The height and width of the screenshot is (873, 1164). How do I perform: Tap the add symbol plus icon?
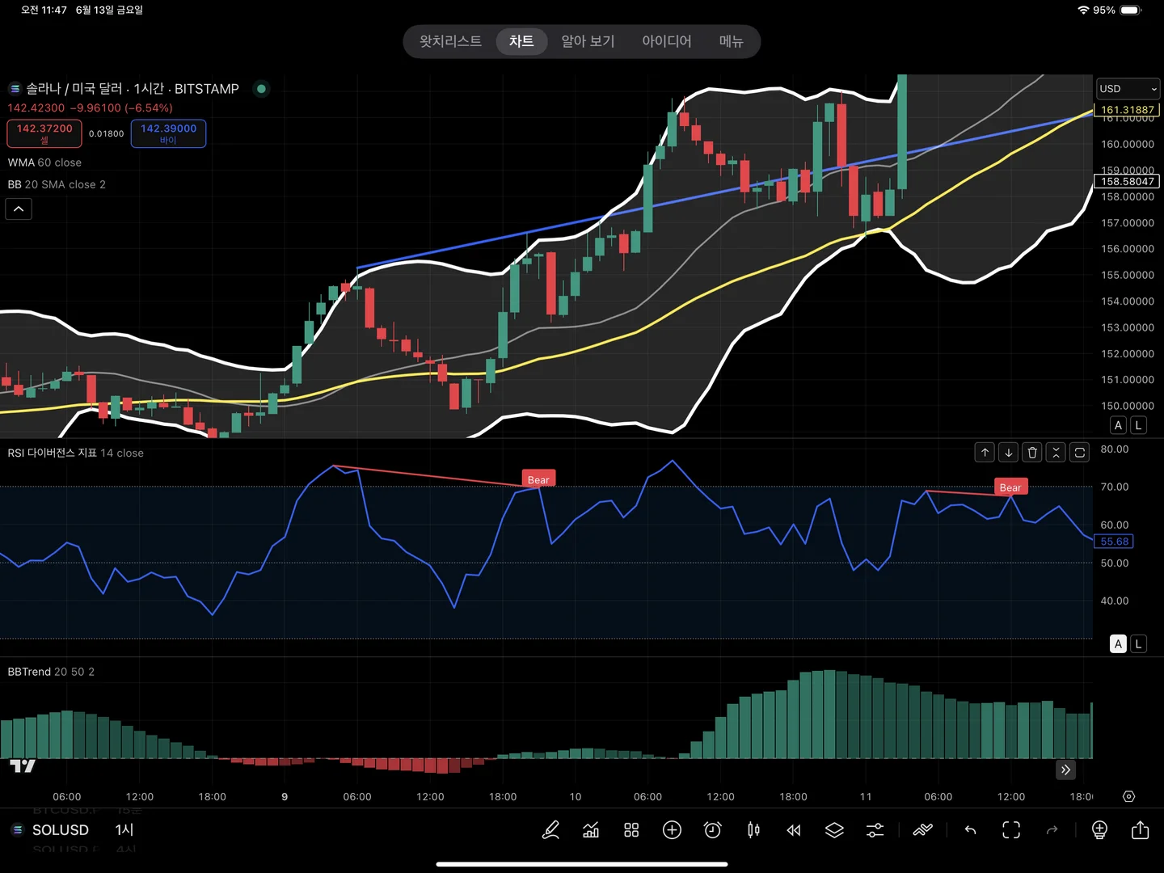(x=672, y=830)
